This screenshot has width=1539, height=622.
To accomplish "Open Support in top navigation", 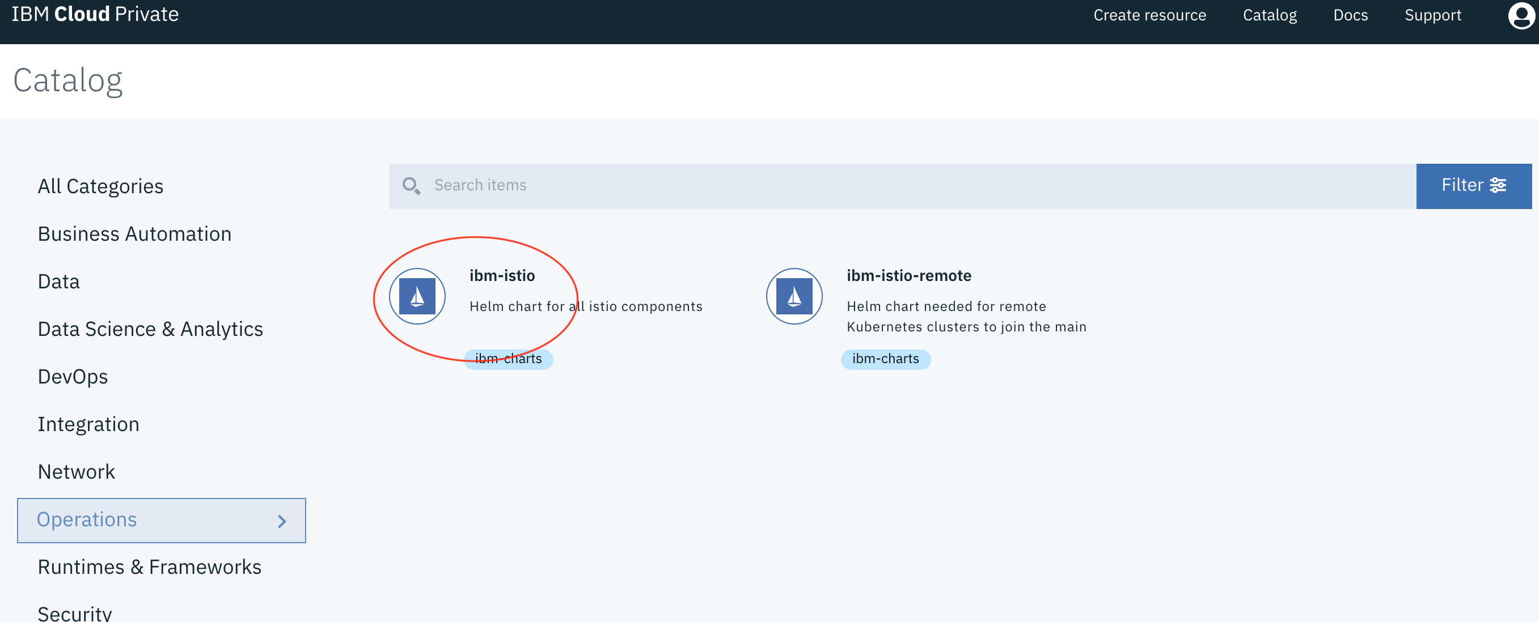I will (1432, 15).
